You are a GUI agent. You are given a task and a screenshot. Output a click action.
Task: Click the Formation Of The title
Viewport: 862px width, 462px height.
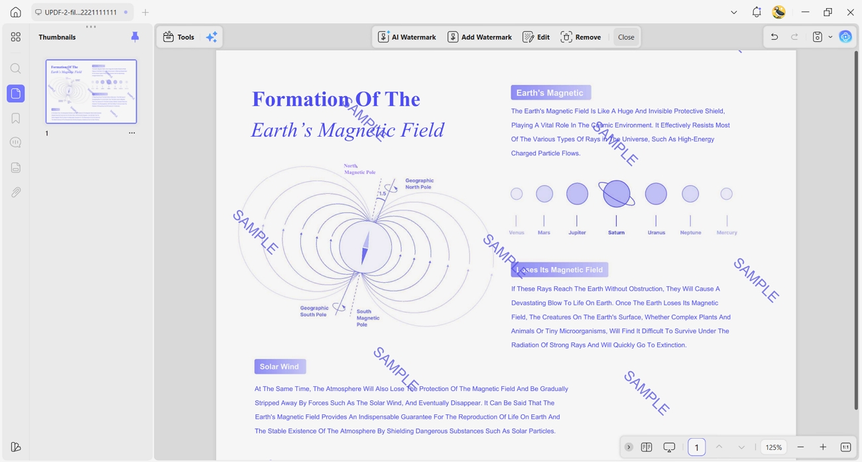pos(336,100)
